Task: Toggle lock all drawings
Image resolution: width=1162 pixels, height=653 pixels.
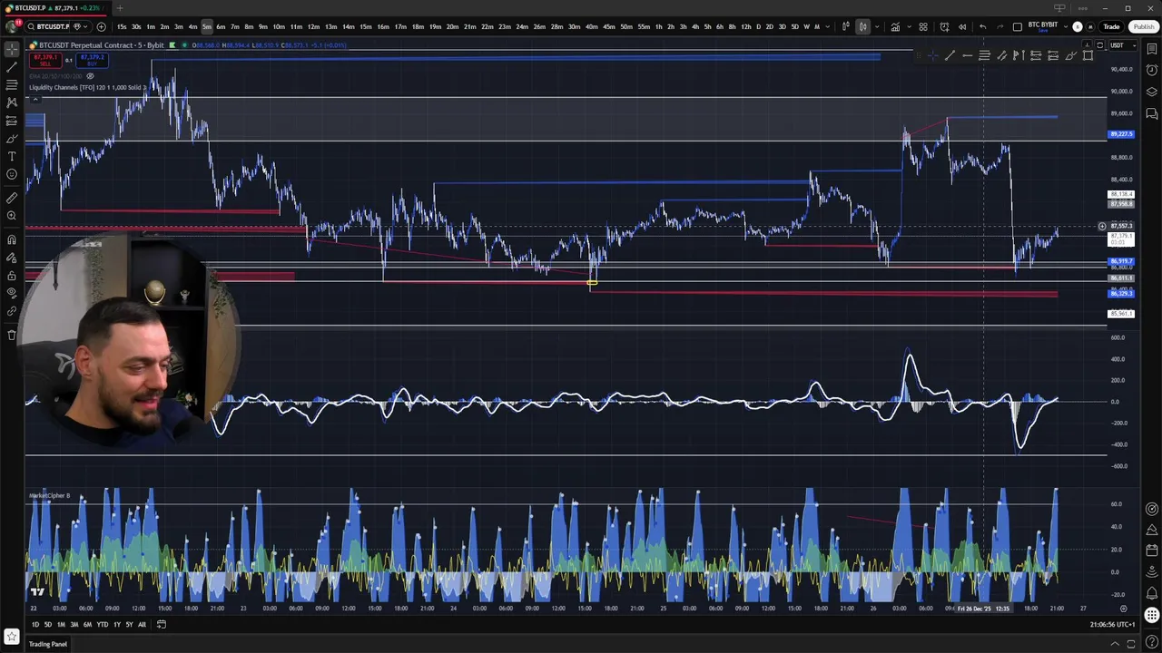Action: click(12, 276)
